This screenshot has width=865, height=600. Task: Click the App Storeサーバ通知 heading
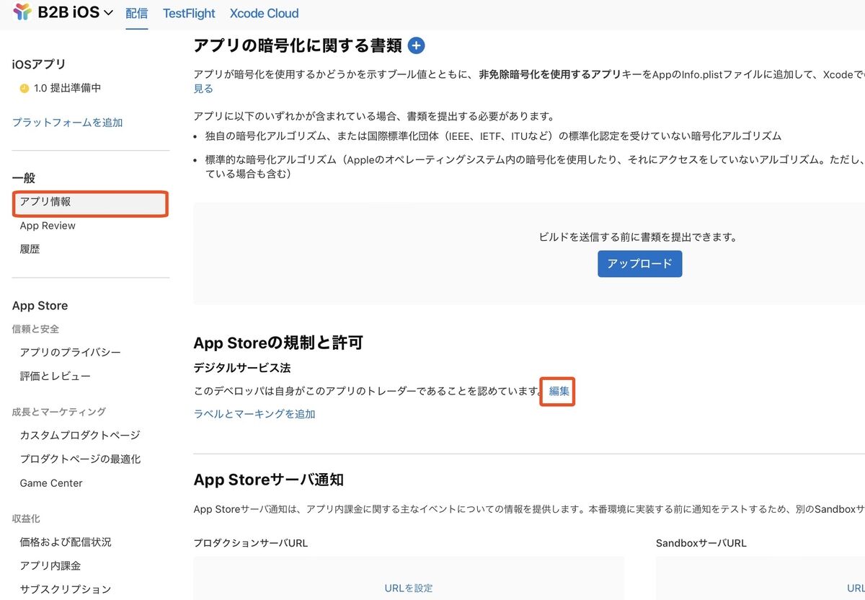pyautogui.click(x=269, y=480)
